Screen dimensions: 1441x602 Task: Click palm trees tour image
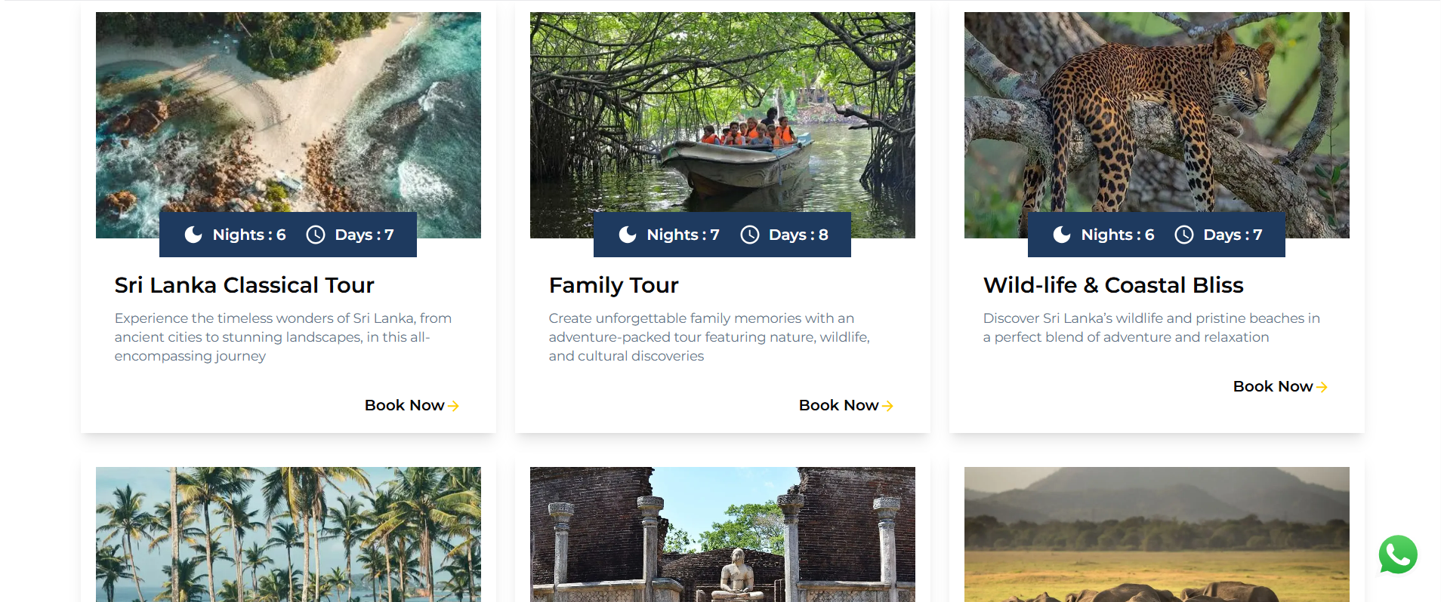pos(288,534)
